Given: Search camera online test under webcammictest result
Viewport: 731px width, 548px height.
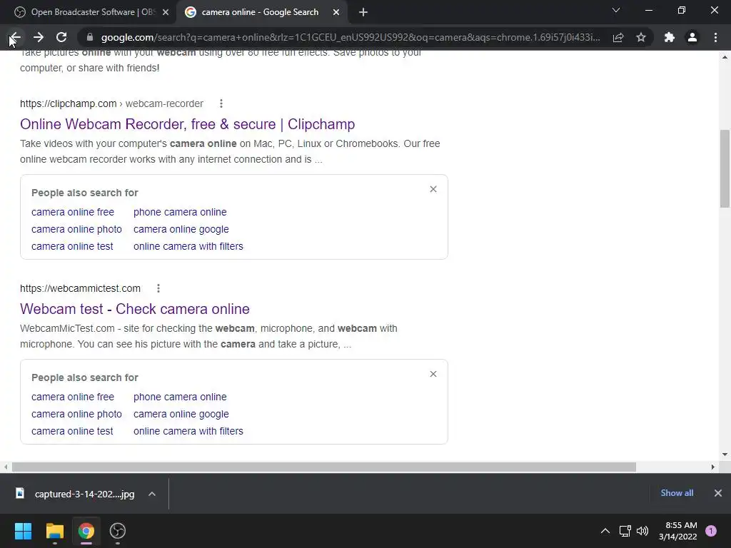Looking at the screenshot, I should tap(72, 432).
